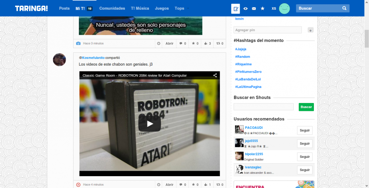Image resolution: width=369 pixels, height=188 pixels.
Task: Click the green Buscar button
Action: tap(306, 107)
